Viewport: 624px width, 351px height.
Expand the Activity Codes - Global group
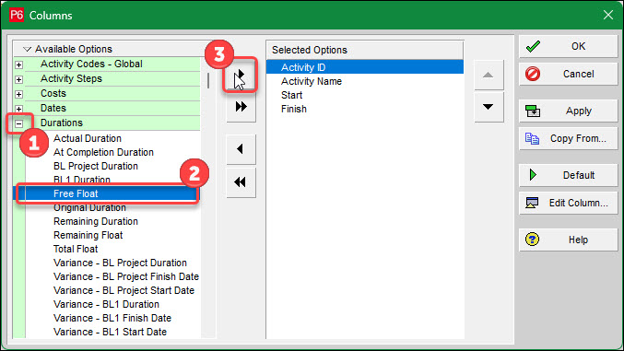(x=18, y=64)
